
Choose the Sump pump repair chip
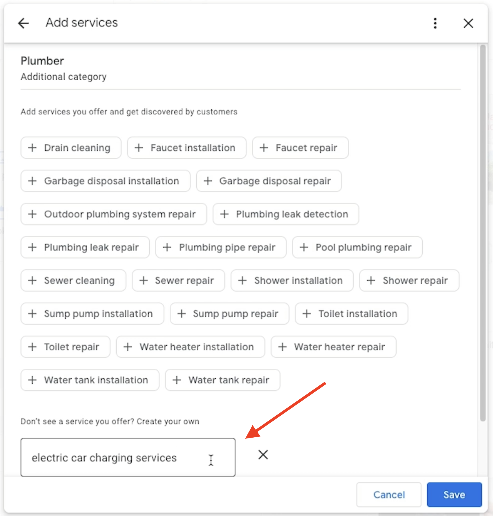[229, 314]
